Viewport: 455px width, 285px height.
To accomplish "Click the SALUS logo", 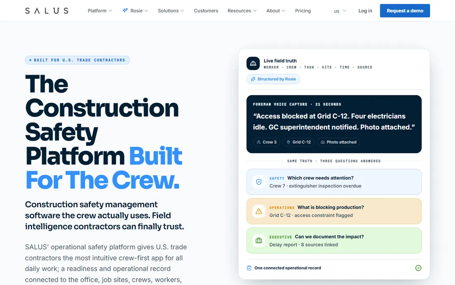I will [x=47, y=11].
